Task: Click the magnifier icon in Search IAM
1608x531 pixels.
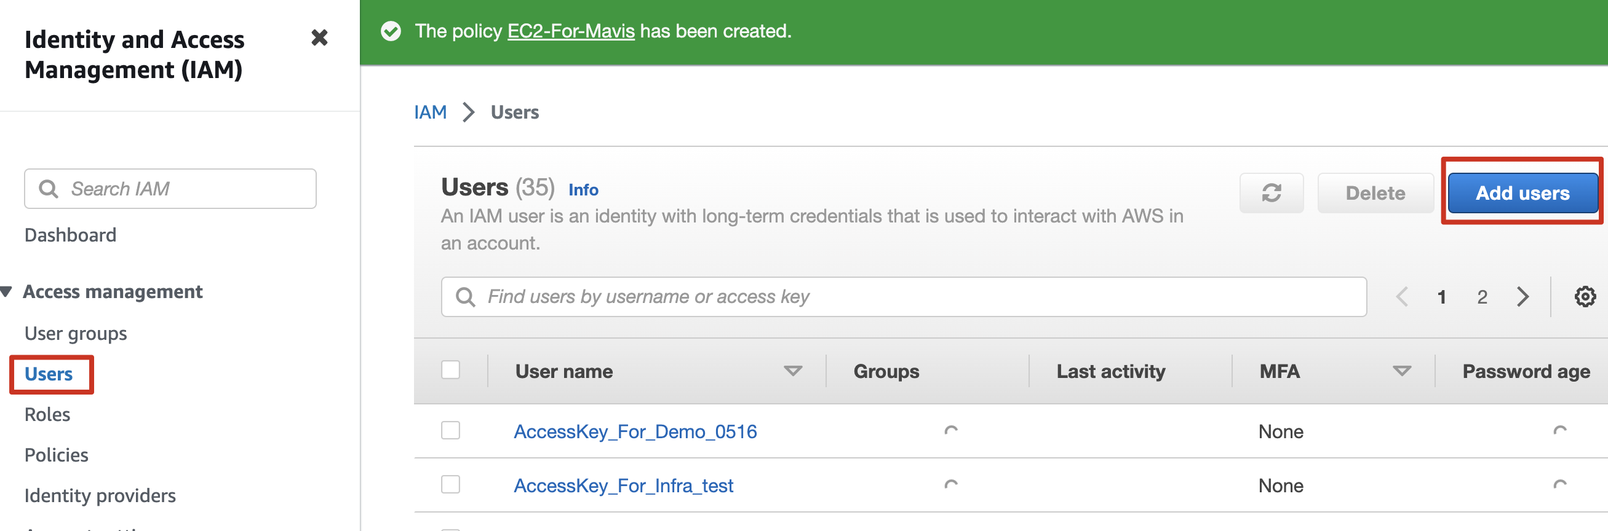Action: [48, 189]
